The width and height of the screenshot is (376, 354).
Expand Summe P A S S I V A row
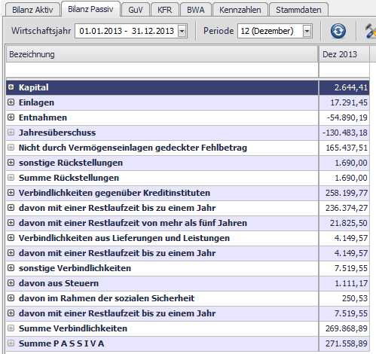(11, 343)
